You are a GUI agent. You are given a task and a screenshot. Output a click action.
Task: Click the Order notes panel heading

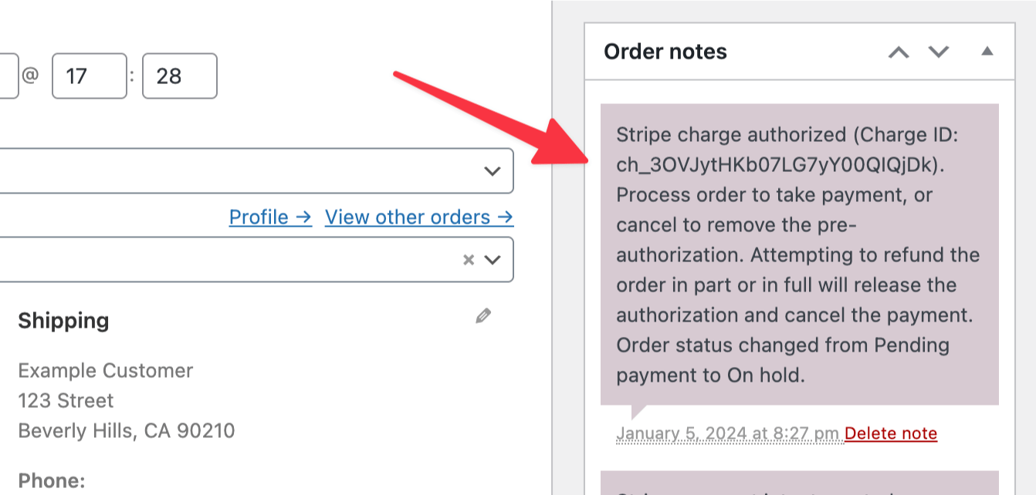pyautogui.click(x=665, y=52)
